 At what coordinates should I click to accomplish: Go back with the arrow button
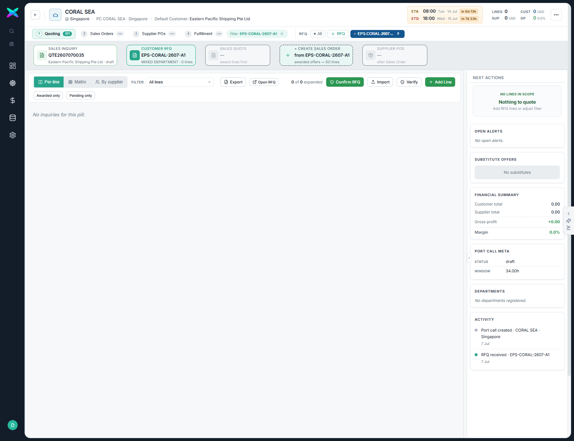click(35, 15)
